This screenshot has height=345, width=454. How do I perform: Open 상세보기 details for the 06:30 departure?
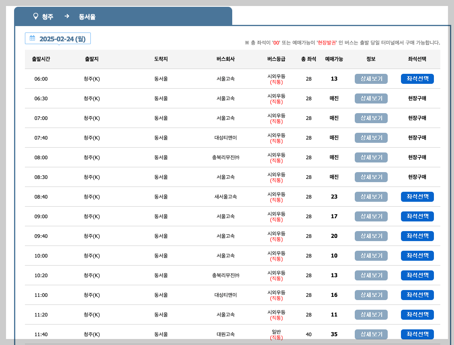(371, 98)
